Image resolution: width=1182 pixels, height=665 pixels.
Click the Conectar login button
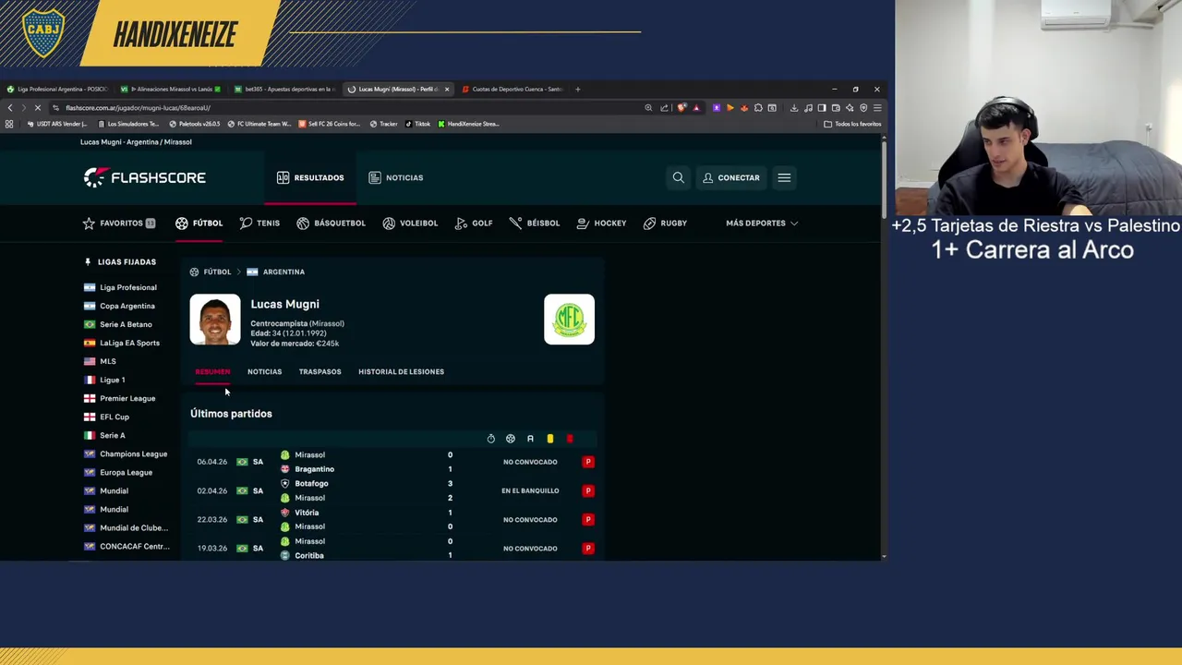731,177
